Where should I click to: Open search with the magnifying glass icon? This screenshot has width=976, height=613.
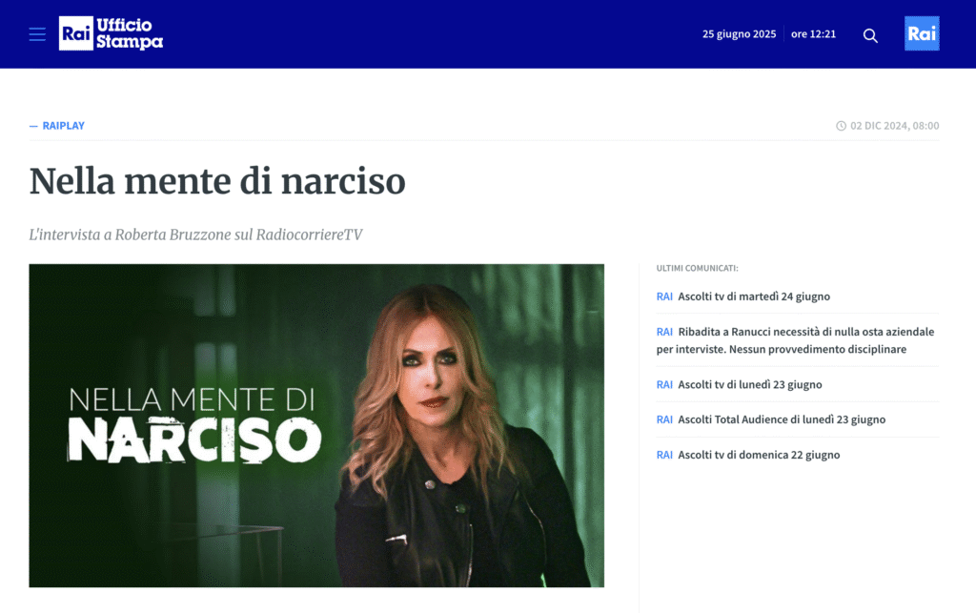point(869,35)
